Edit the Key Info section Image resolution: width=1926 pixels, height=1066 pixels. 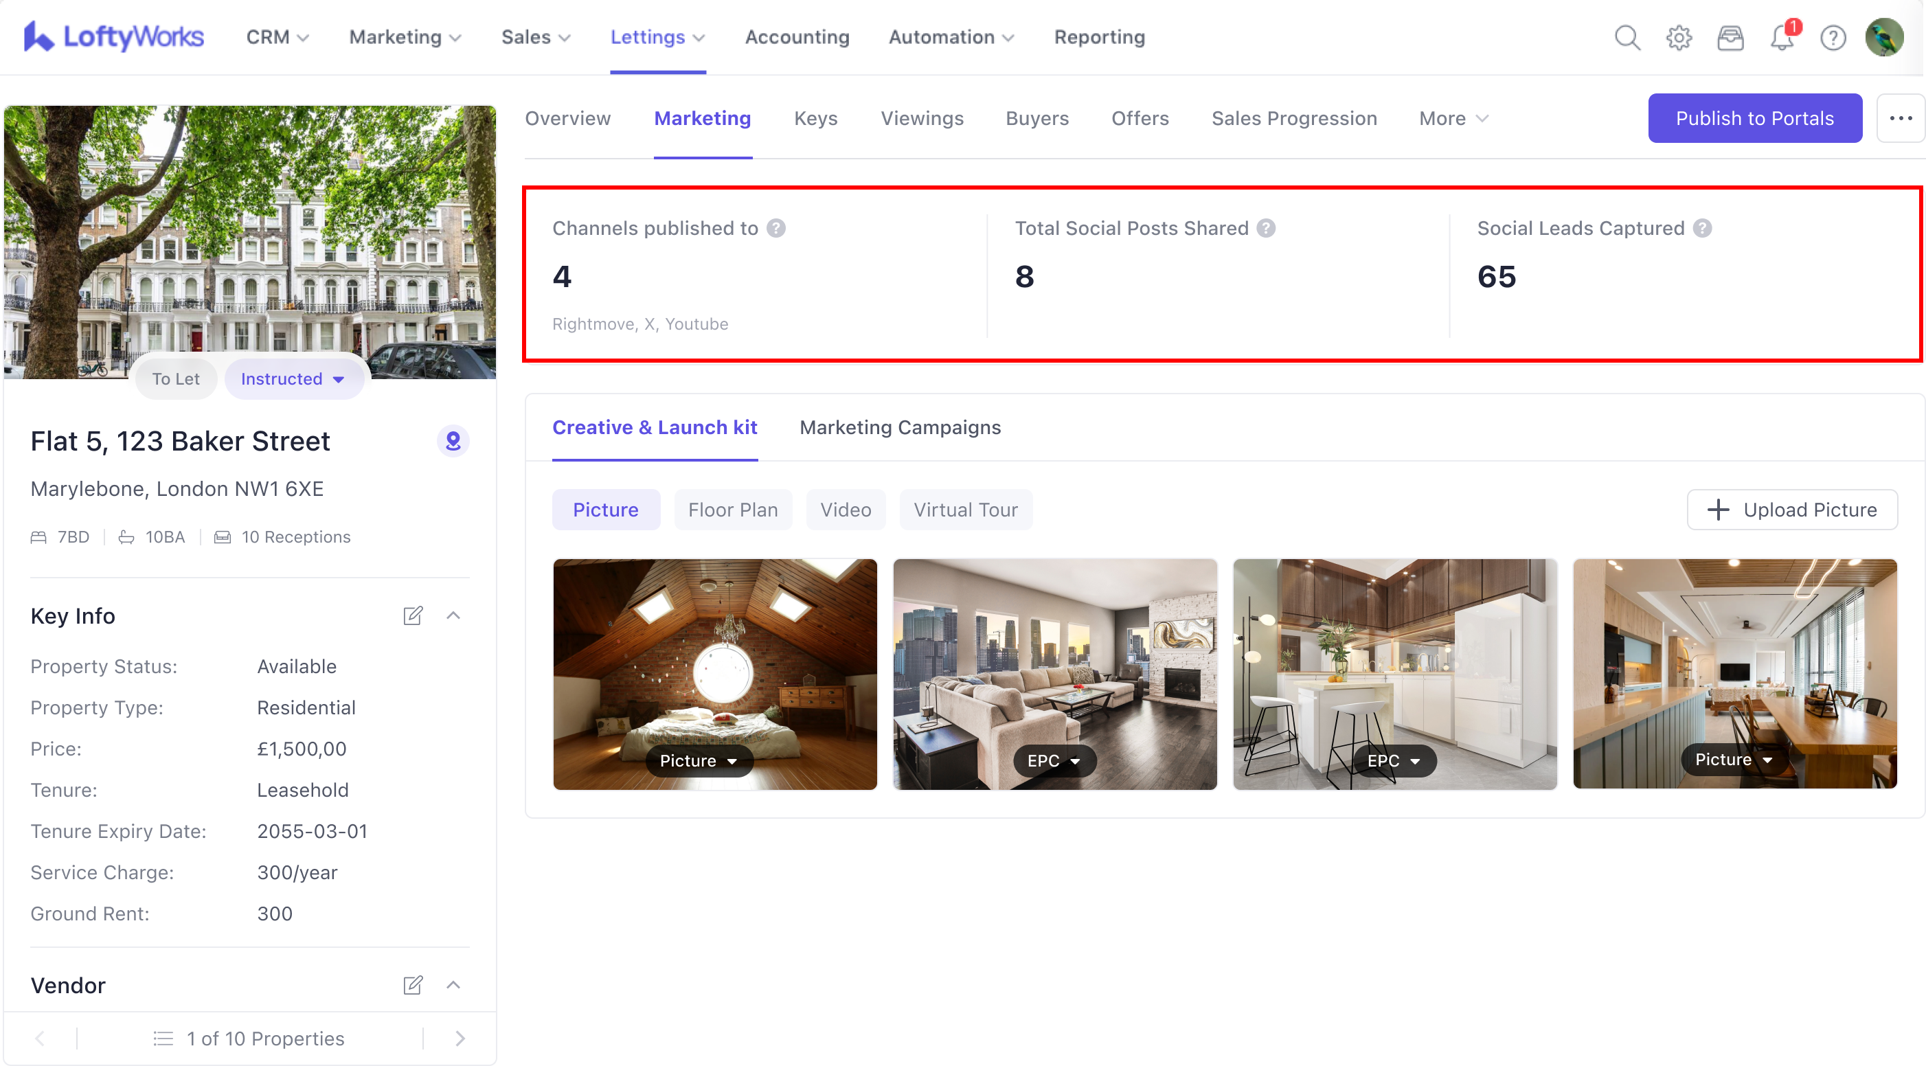pyautogui.click(x=413, y=616)
